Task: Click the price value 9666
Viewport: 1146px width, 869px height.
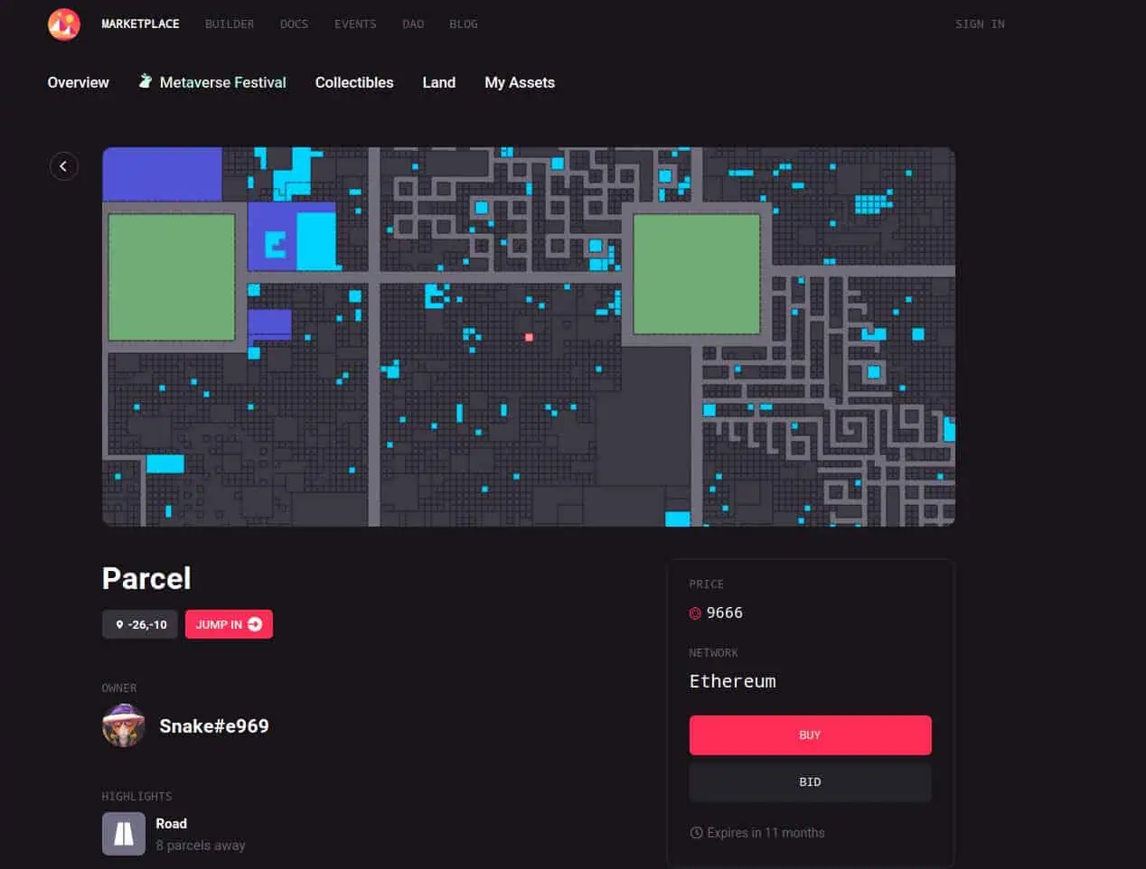Action: tap(725, 613)
